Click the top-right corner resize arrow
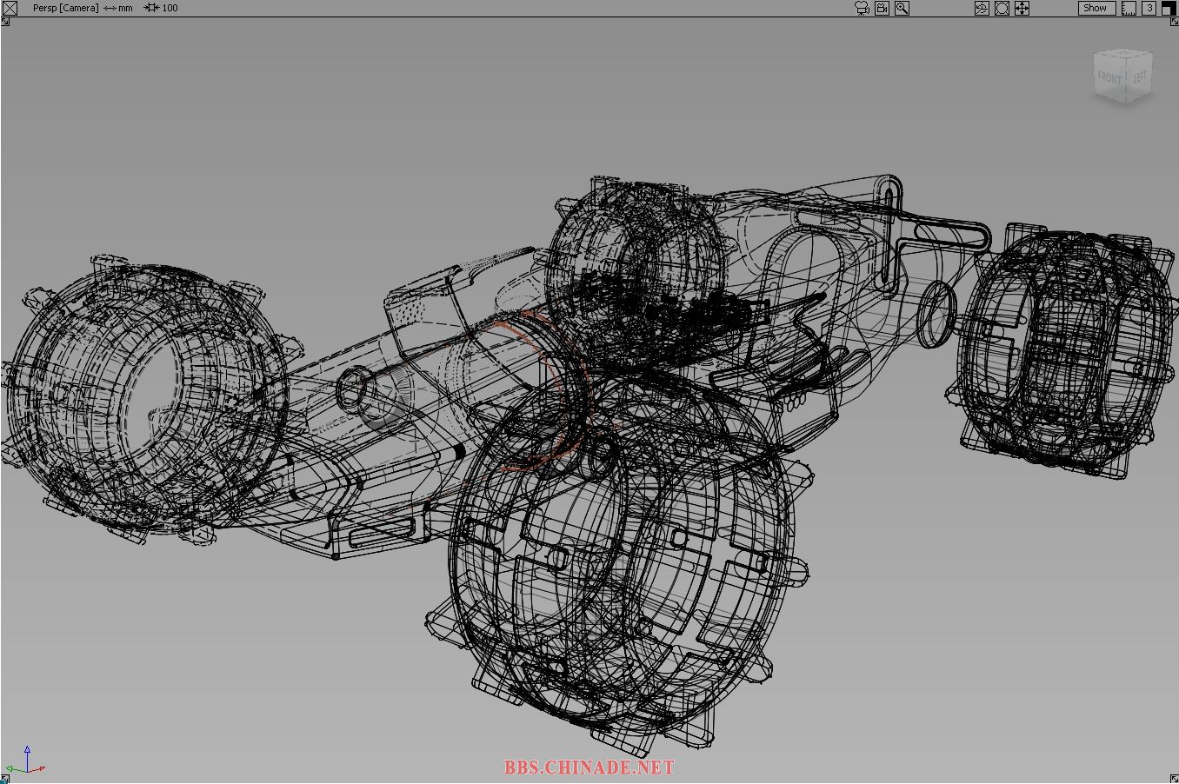 pos(1174,22)
